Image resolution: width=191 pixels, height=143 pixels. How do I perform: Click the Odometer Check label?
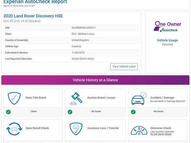[x=160, y=128]
